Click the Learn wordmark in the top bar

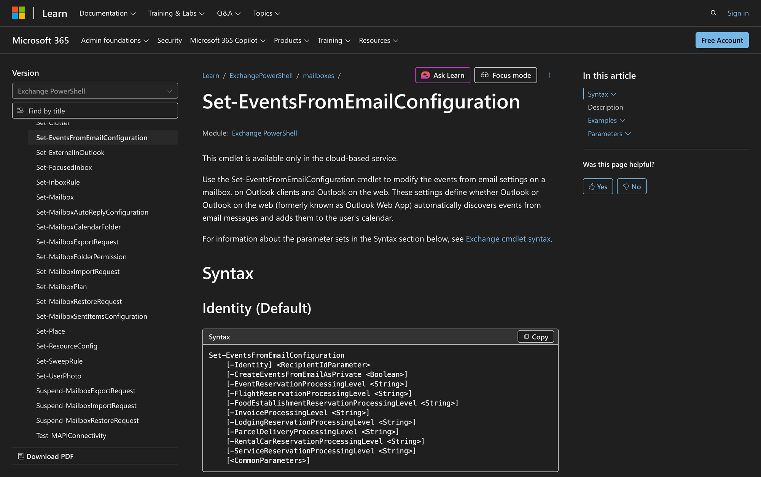point(55,13)
